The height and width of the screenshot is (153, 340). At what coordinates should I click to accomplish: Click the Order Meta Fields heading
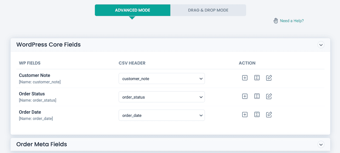[x=42, y=144]
